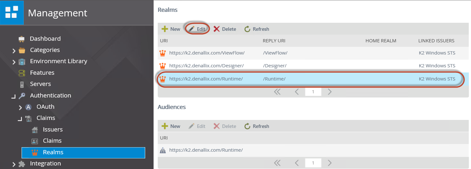Open the Claims item under Claims
The height and width of the screenshot is (169, 471).
[52, 141]
